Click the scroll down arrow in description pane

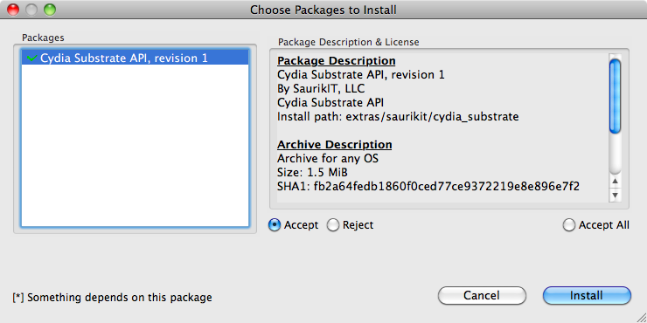coord(615,195)
